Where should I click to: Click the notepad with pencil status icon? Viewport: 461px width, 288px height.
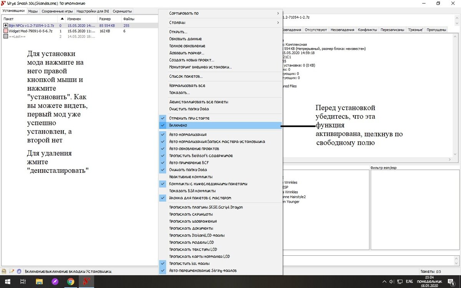coord(12,271)
